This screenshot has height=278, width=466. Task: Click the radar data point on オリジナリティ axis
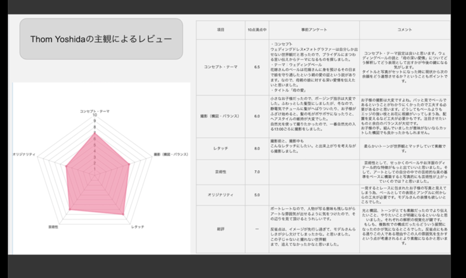tap(66, 166)
